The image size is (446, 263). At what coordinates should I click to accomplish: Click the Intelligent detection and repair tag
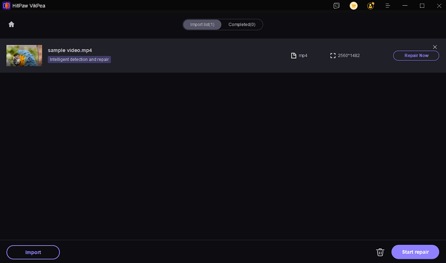tap(79, 59)
